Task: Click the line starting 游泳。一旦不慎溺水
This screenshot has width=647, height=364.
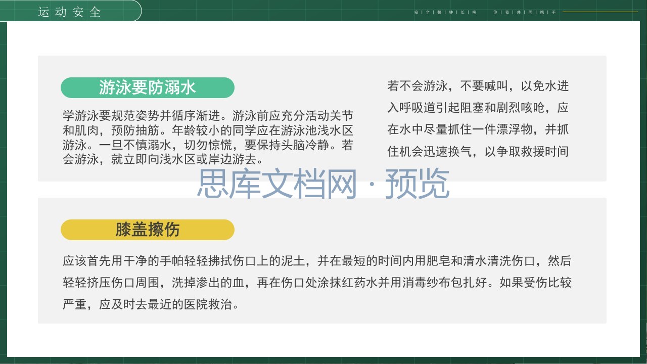Action: pos(208,146)
